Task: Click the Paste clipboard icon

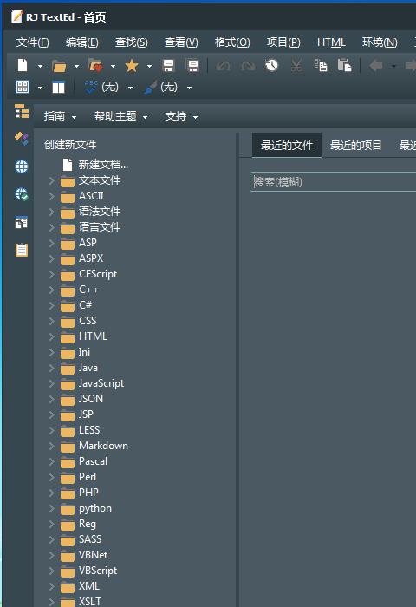Action: pyautogui.click(x=344, y=65)
